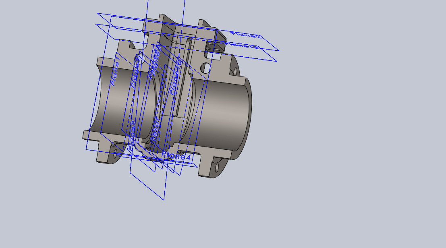
Task: Select the Vasat plane label
Action: click(156, 130)
